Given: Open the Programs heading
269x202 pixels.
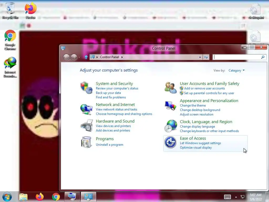Looking at the screenshot, I should point(105,139).
